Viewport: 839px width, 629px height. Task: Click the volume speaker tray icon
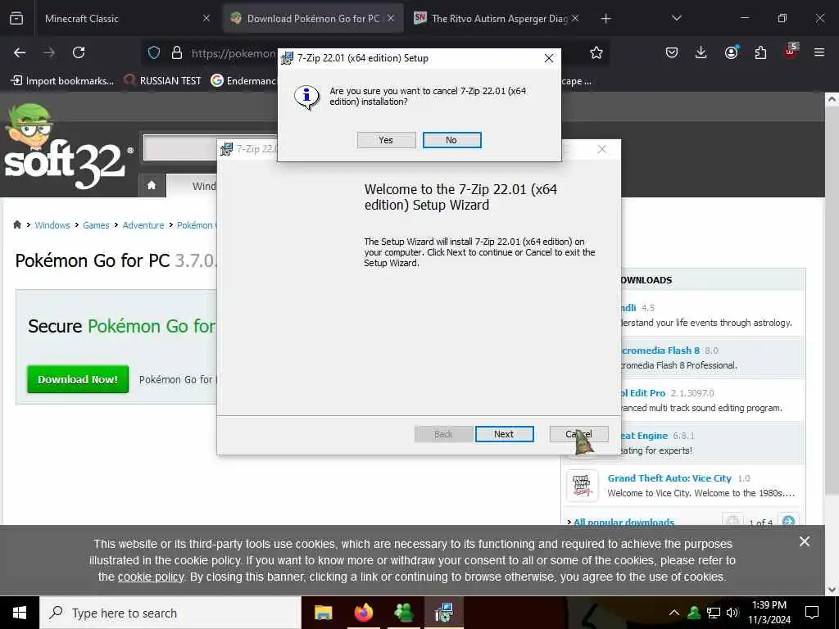tap(732, 613)
